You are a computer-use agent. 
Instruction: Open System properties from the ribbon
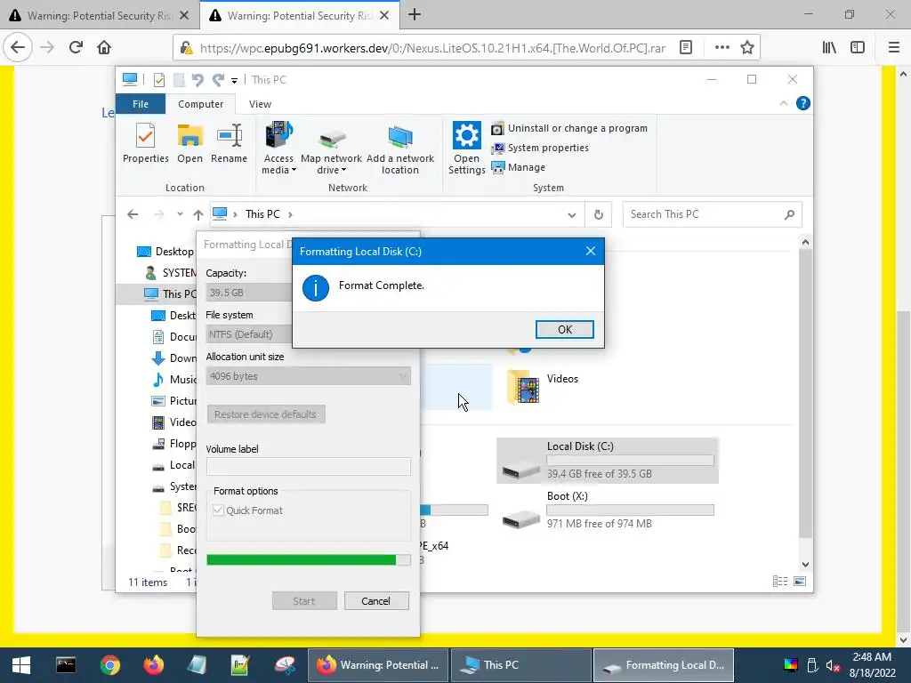pos(540,149)
